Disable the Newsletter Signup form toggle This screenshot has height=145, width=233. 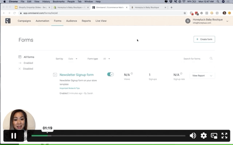point(110,74)
